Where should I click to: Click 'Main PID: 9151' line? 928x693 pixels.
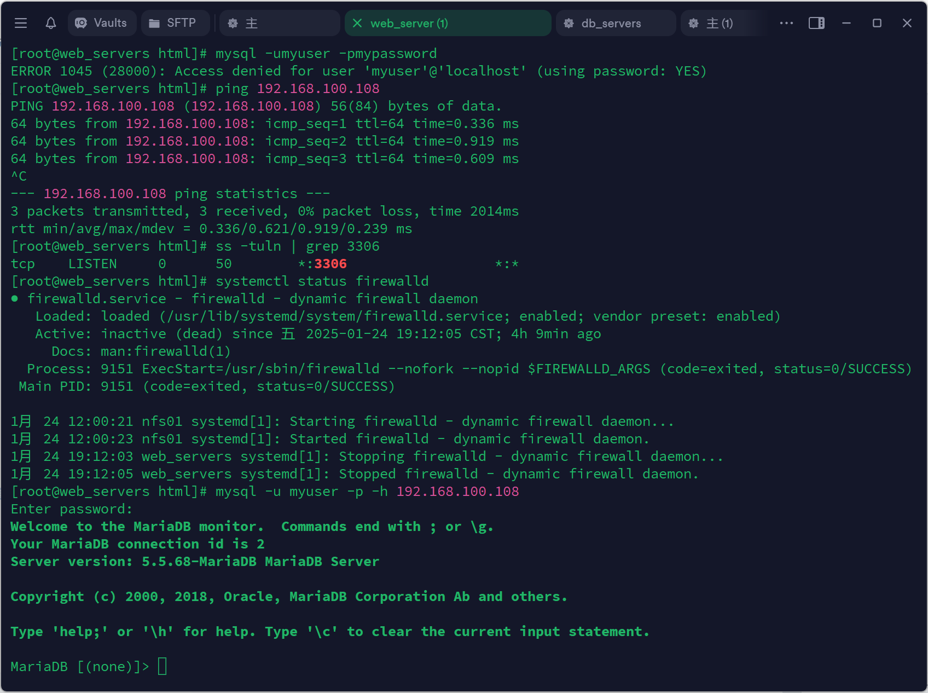point(207,386)
